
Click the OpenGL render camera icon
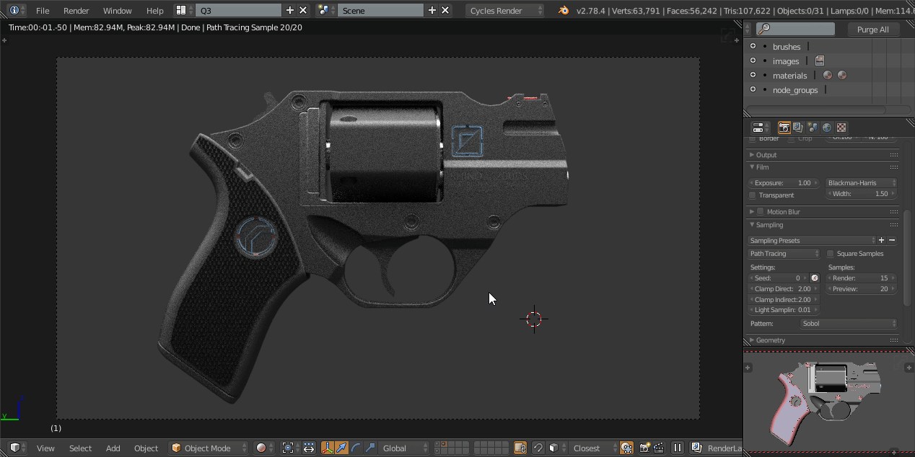(644, 448)
